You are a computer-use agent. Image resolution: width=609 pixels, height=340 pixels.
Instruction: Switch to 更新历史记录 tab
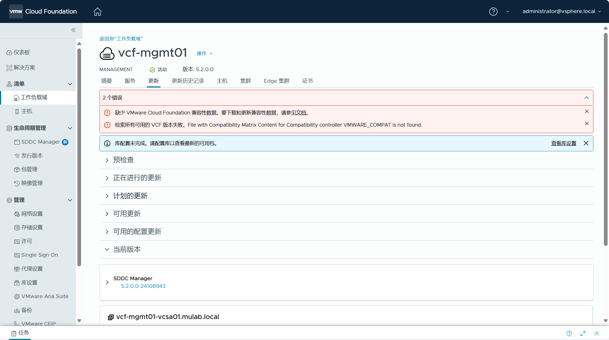(x=188, y=81)
